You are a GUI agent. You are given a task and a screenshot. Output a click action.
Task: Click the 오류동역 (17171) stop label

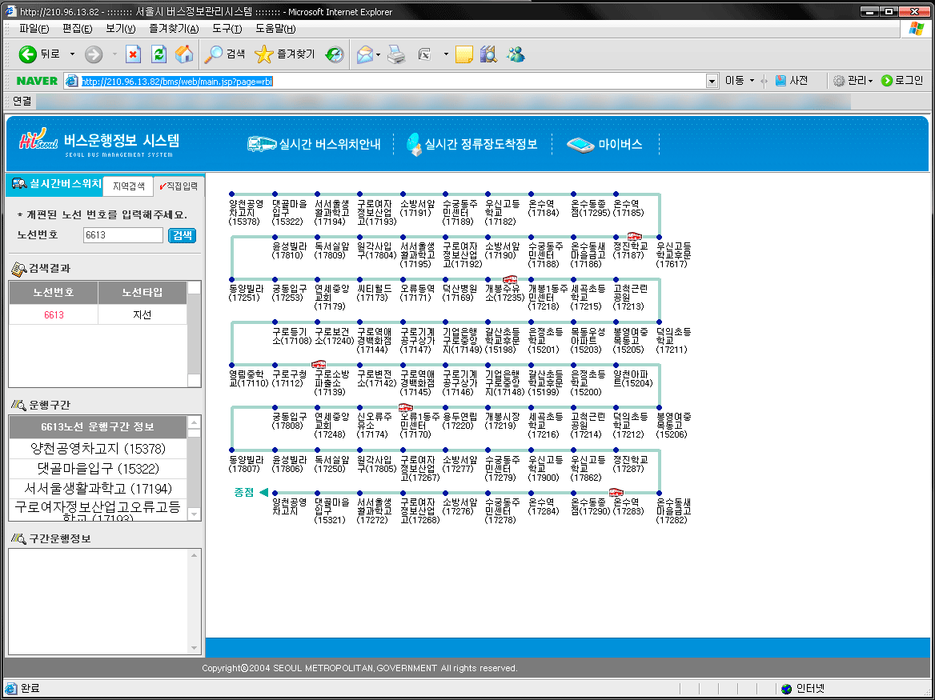point(417,293)
